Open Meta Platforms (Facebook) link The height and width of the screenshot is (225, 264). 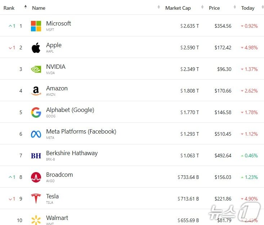81,131
